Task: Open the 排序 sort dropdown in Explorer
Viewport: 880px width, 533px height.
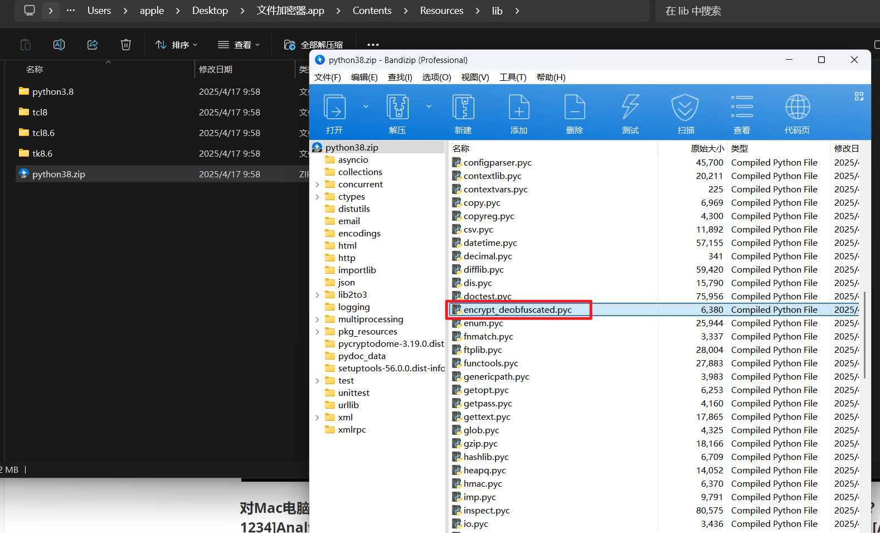Action: click(x=176, y=45)
